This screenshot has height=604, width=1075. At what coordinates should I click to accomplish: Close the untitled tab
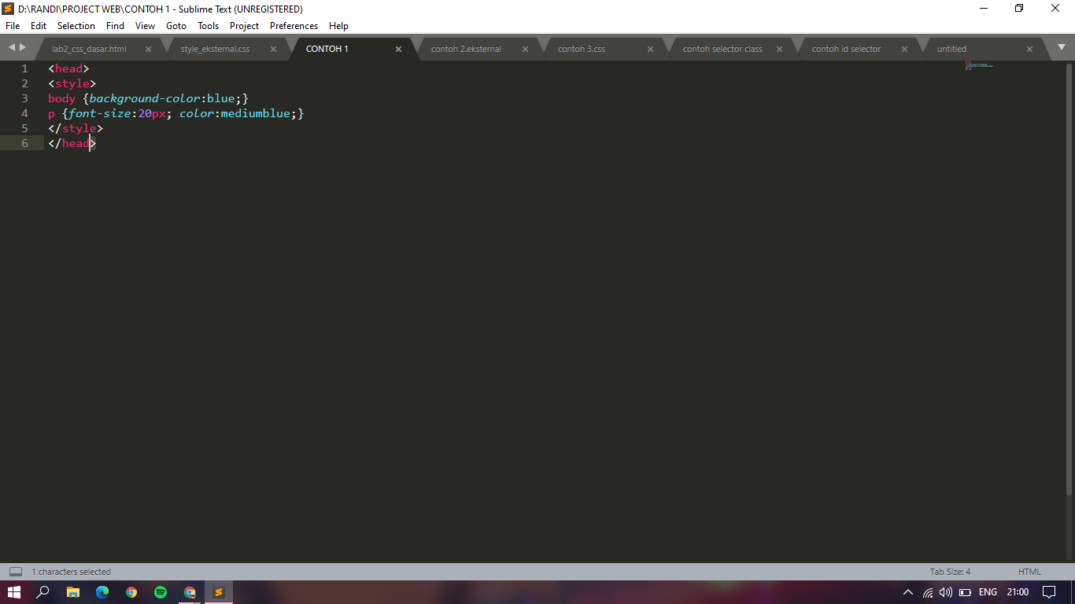pos(1029,48)
